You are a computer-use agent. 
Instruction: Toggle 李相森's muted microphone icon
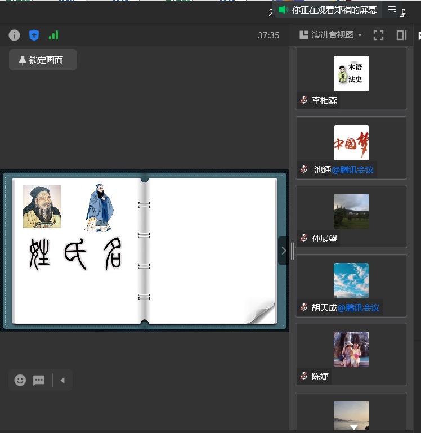[304, 100]
